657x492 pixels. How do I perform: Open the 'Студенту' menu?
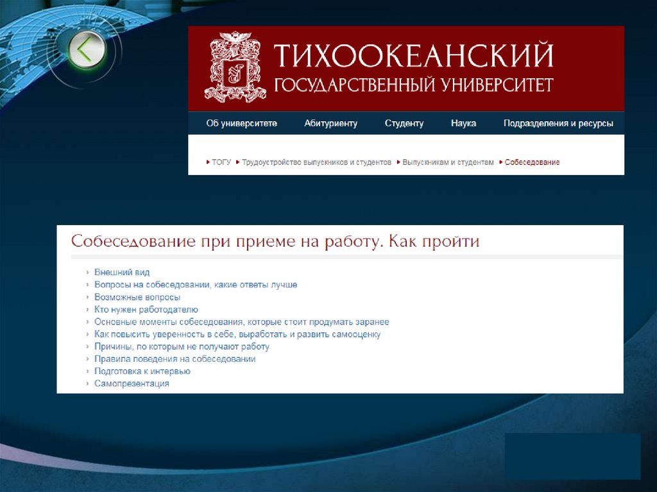[404, 123]
